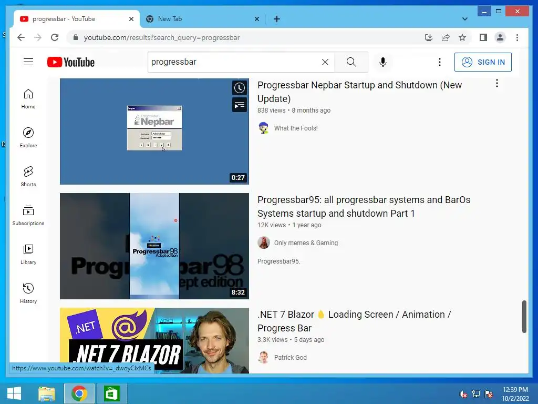Open the Action Center flag icon
The height and width of the screenshot is (404, 538).
pyautogui.click(x=489, y=394)
